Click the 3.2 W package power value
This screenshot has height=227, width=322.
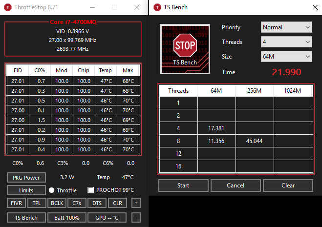click(x=67, y=177)
